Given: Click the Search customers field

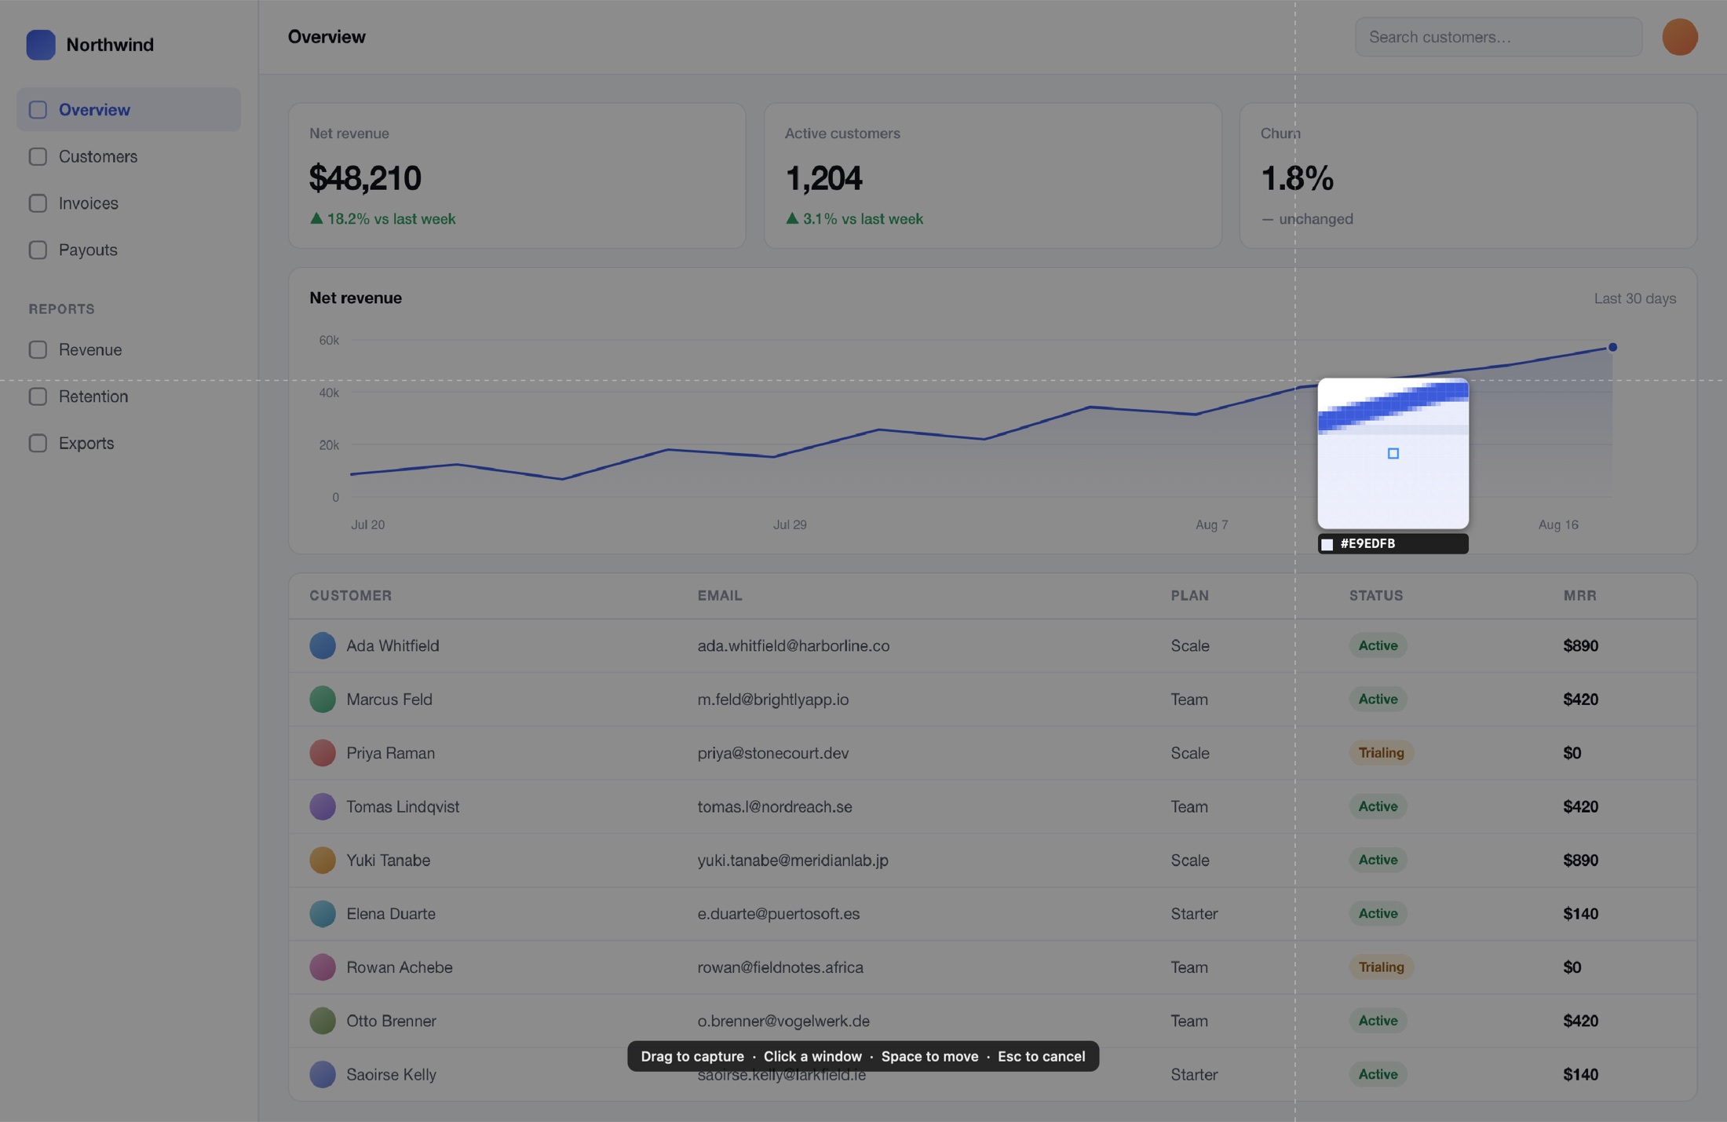Looking at the screenshot, I should [x=1498, y=37].
